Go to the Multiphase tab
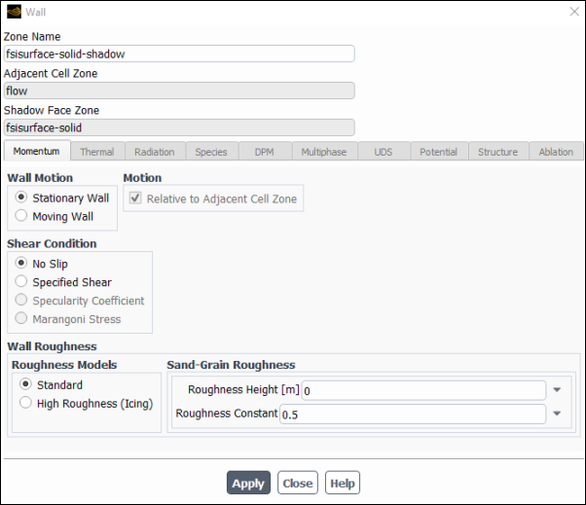 pos(324,152)
